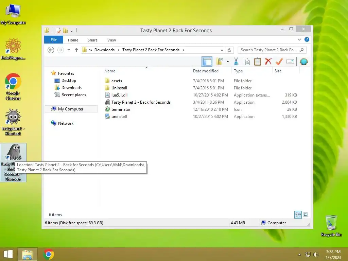
Task: Click the My Computer desktop icon
Action: point(13,14)
